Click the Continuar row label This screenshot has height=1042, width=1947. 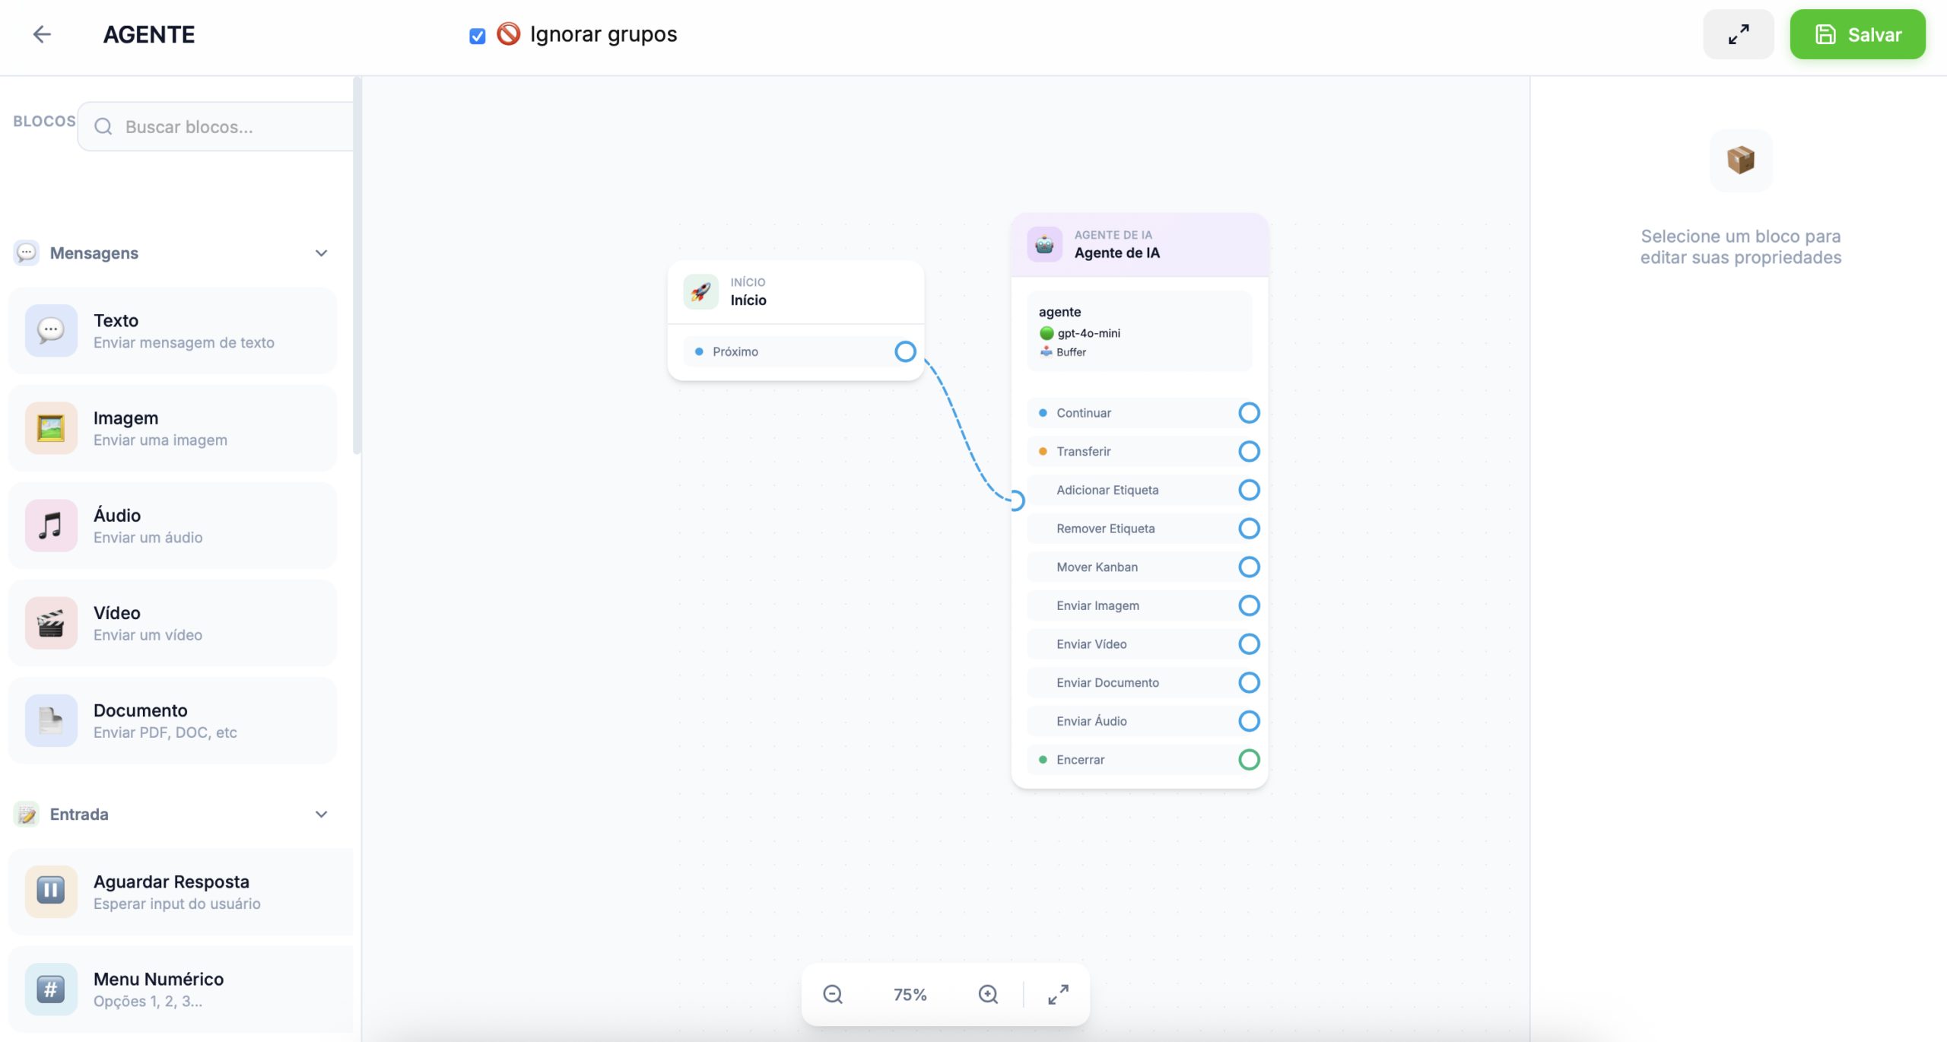click(x=1084, y=413)
